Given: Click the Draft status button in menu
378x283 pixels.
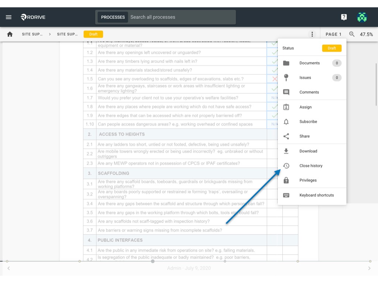Looking at the screenshot, I should (x=332, y=48).
